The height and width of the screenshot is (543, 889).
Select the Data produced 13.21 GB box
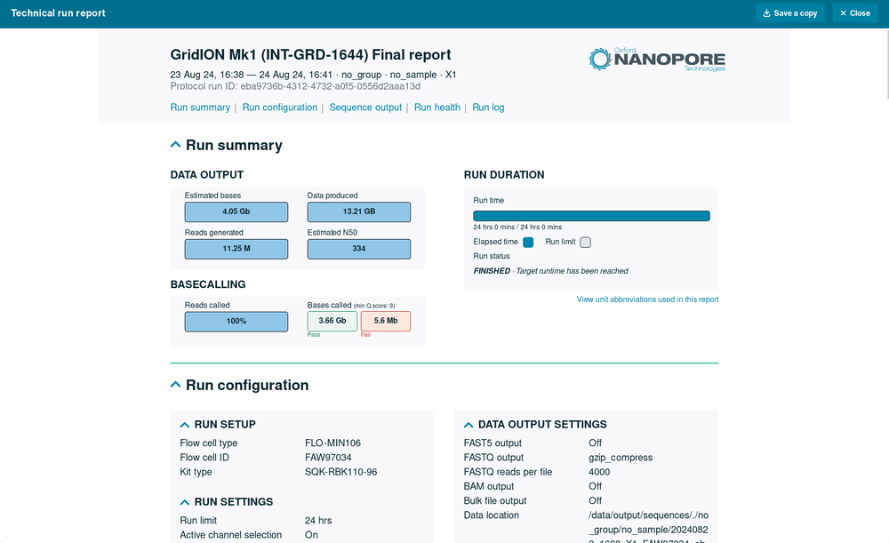tap(359, 212)
